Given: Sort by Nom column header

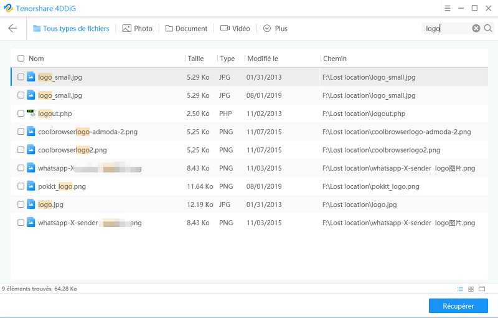Looking at the screenshot, I should pyautogui.click(x=36, y=59).
